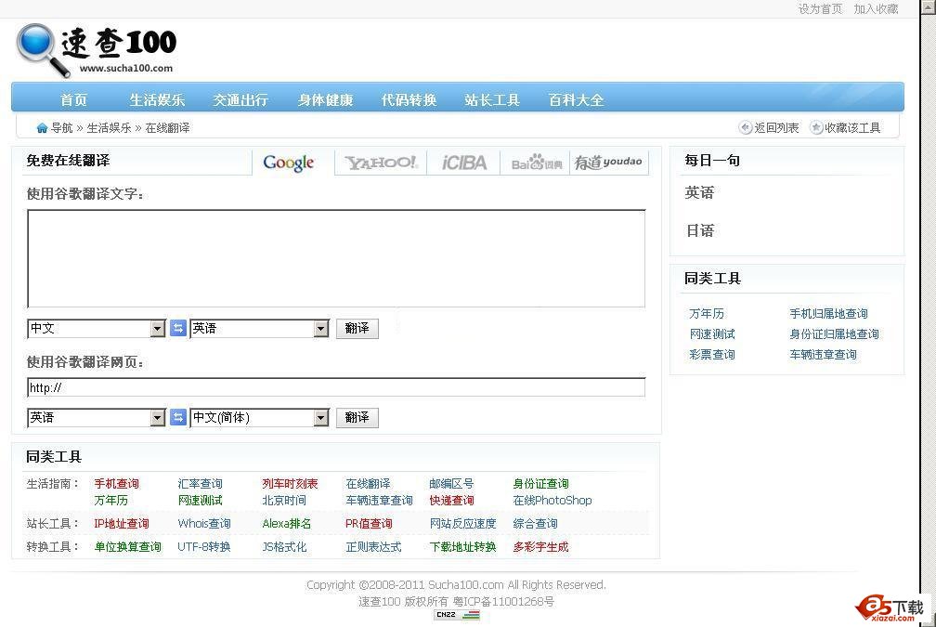Open the Baidu dictionary tab
The height and width of the screenshot is (627, 936).
pos(537,163)
